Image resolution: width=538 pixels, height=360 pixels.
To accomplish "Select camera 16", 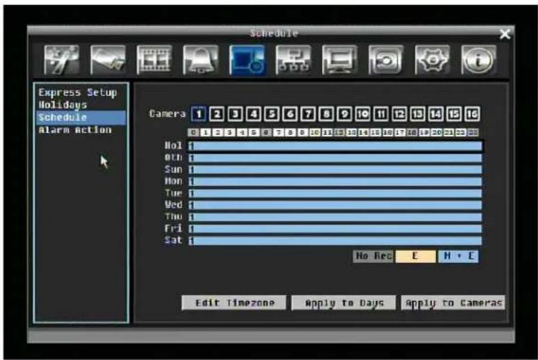I will point(472,114).
